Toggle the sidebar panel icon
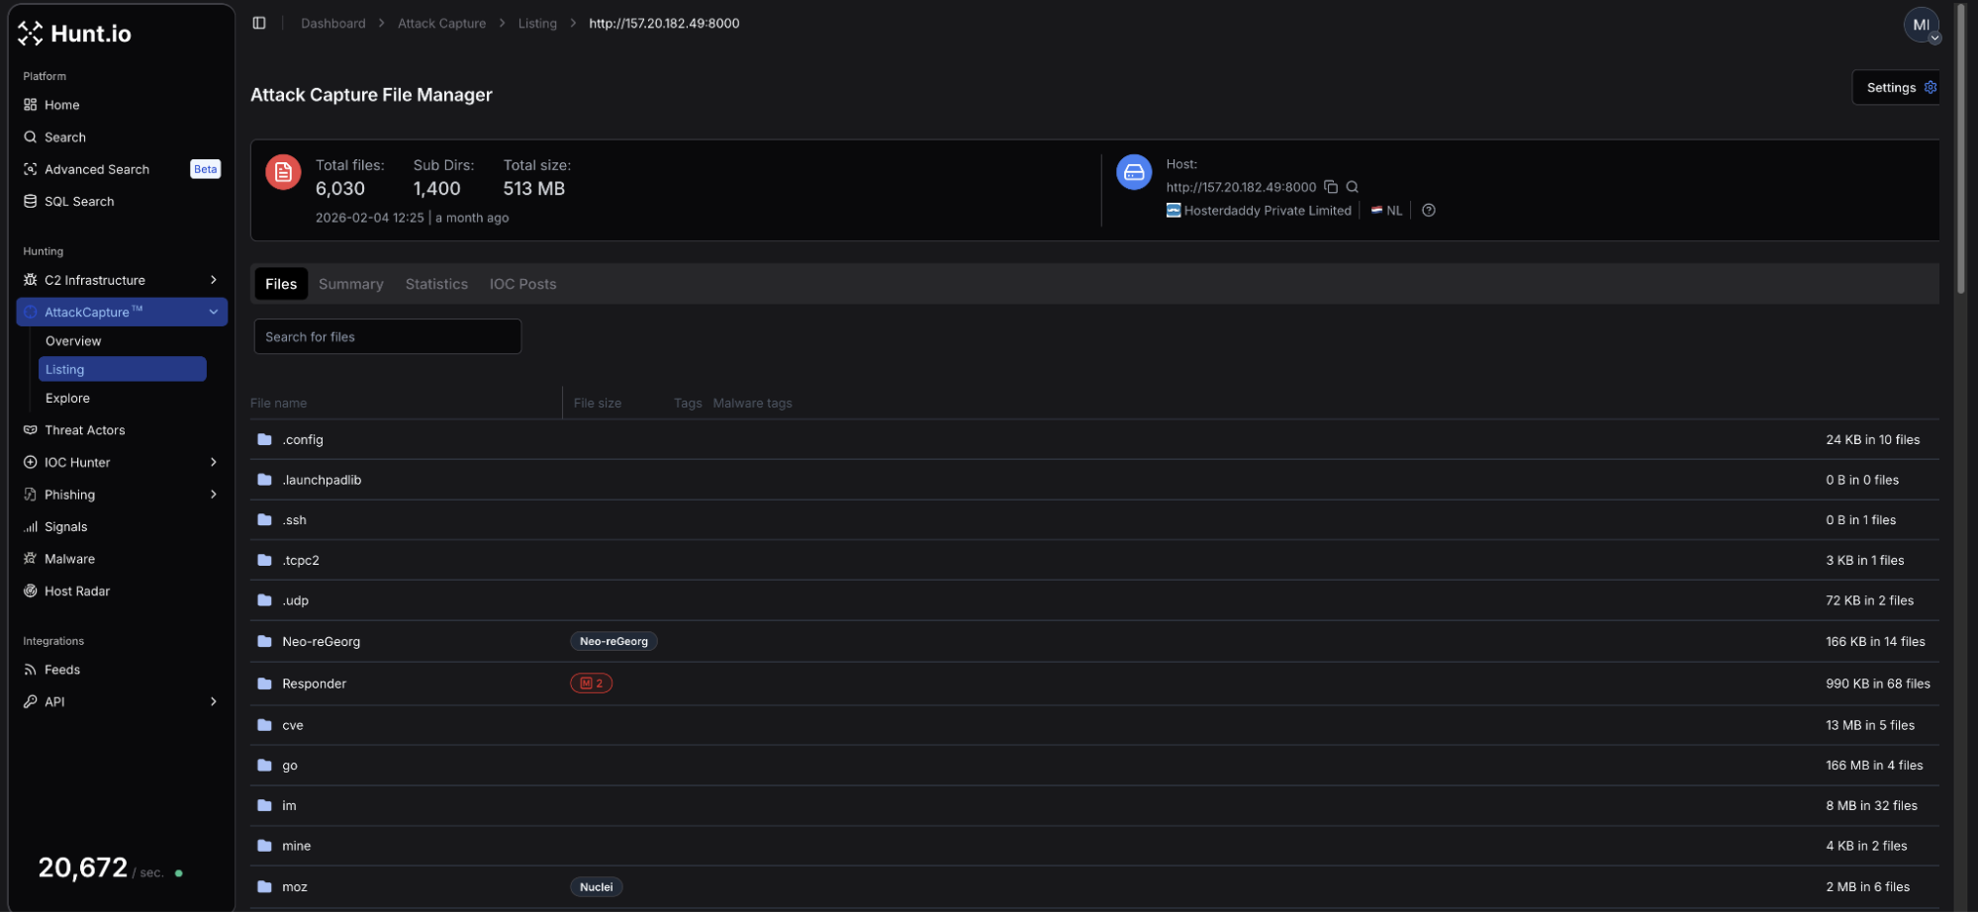The width and height of the screenshot is (1978, 913). 259,23
